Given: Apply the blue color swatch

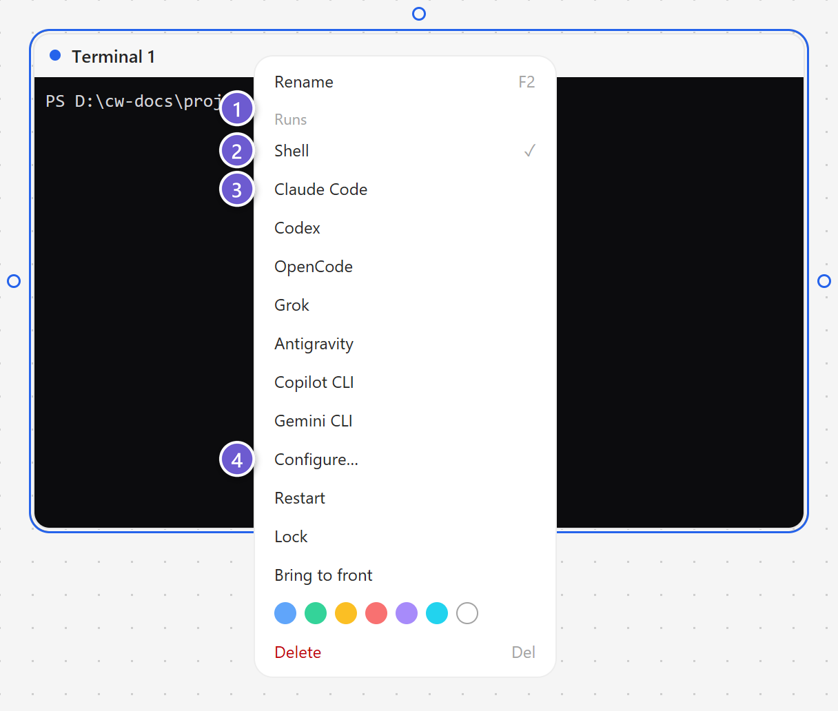Looking at the screenshot, I should coord(285,613).
